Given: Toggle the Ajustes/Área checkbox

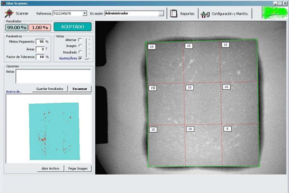Looking at the screenshot, I should (80, 58).
